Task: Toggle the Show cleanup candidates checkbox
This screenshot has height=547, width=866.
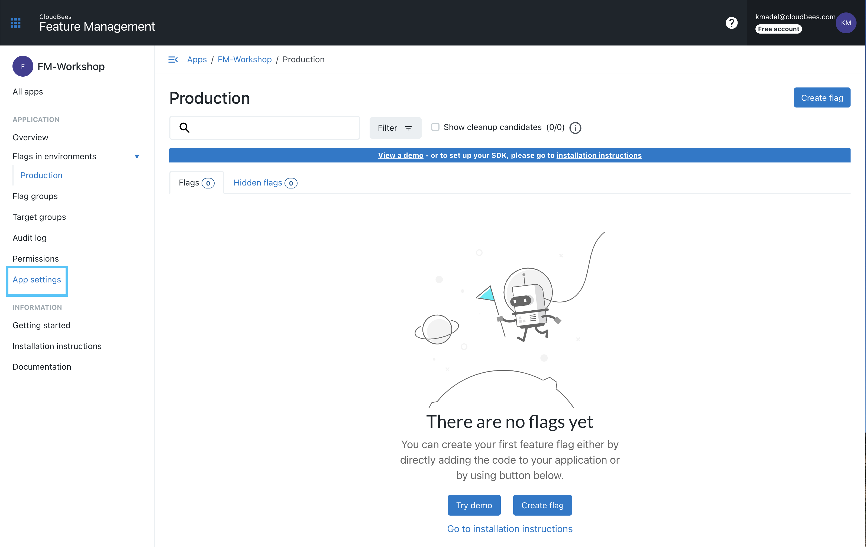Action: (434, 127)
